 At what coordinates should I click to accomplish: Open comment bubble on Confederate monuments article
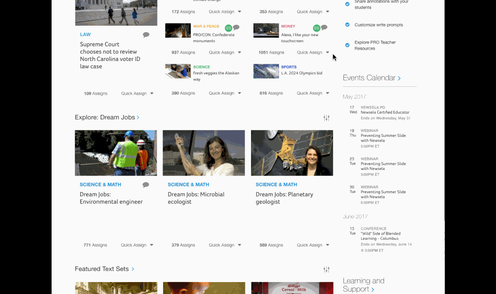[x=236, y=28]
